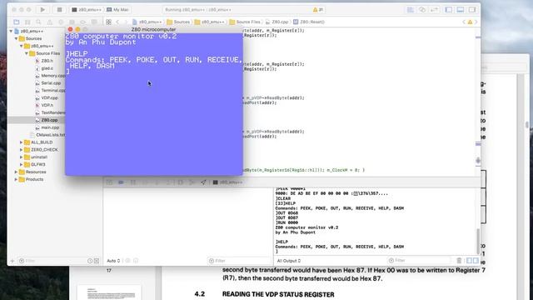Expand the Products group
The width and height of the screenshot is (533, 300).
(16, 179)
